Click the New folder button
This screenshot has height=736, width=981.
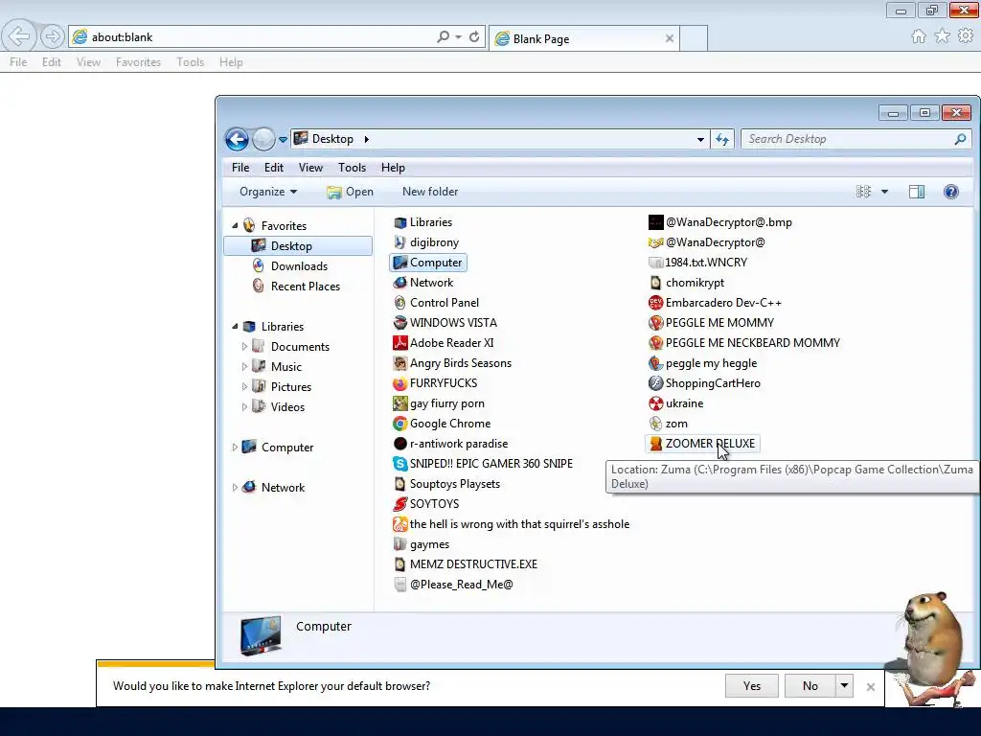(x=430, y=192)
